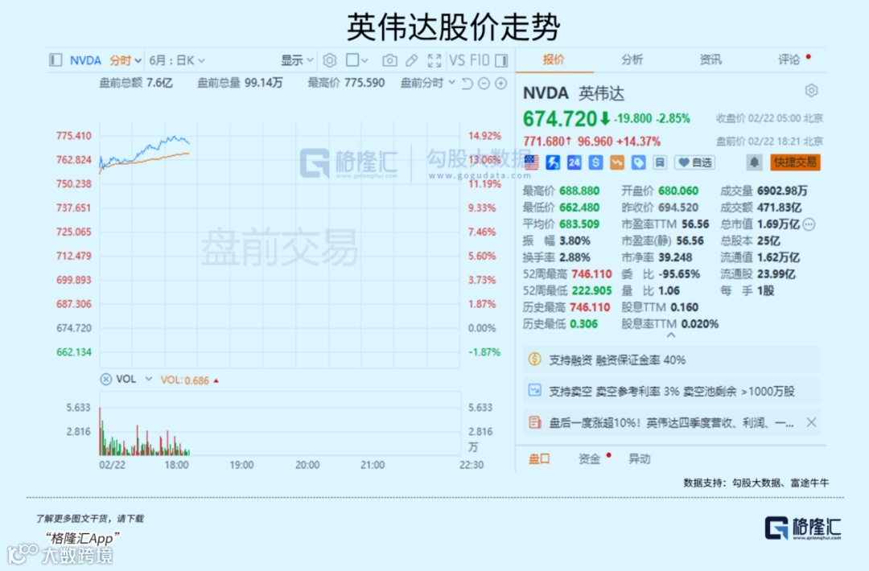Select the pencil drawing tool
Viewport: 869px width, 571px height.
point(411,60)
